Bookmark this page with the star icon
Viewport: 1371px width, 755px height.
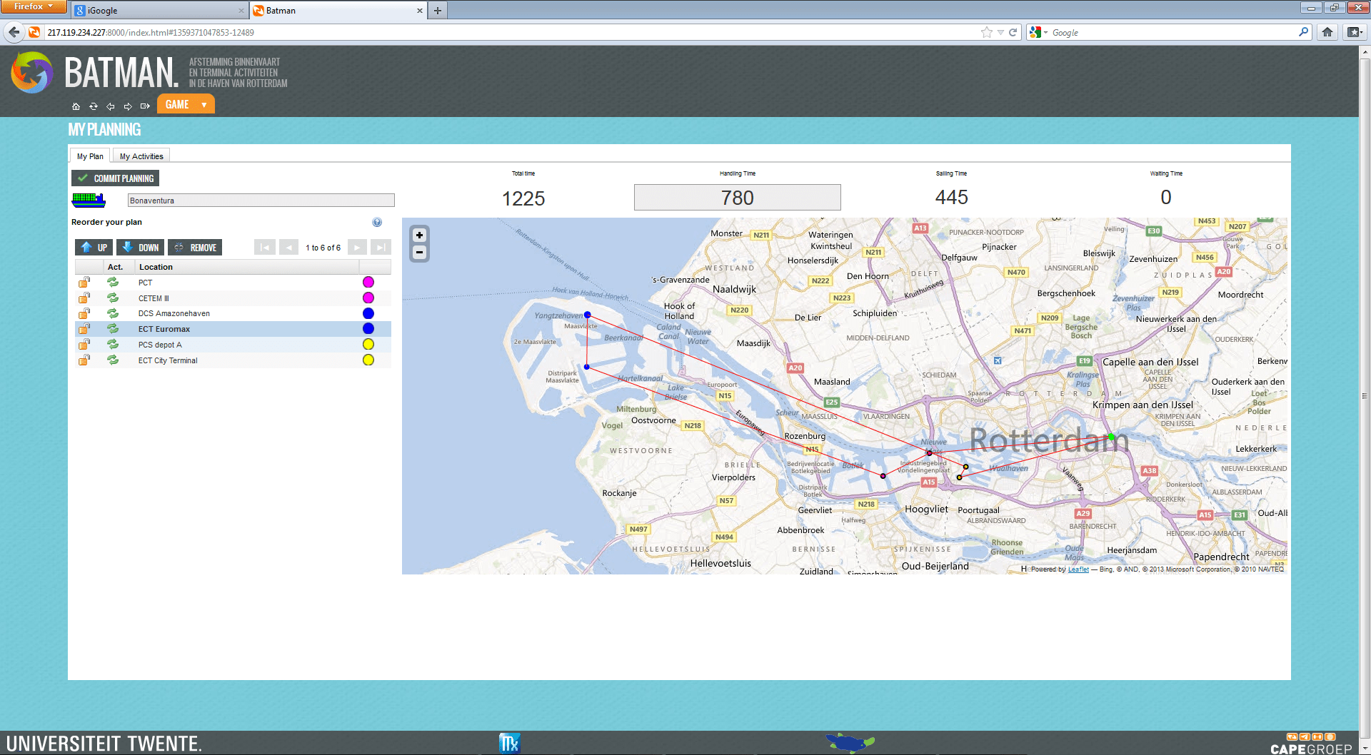987,32
